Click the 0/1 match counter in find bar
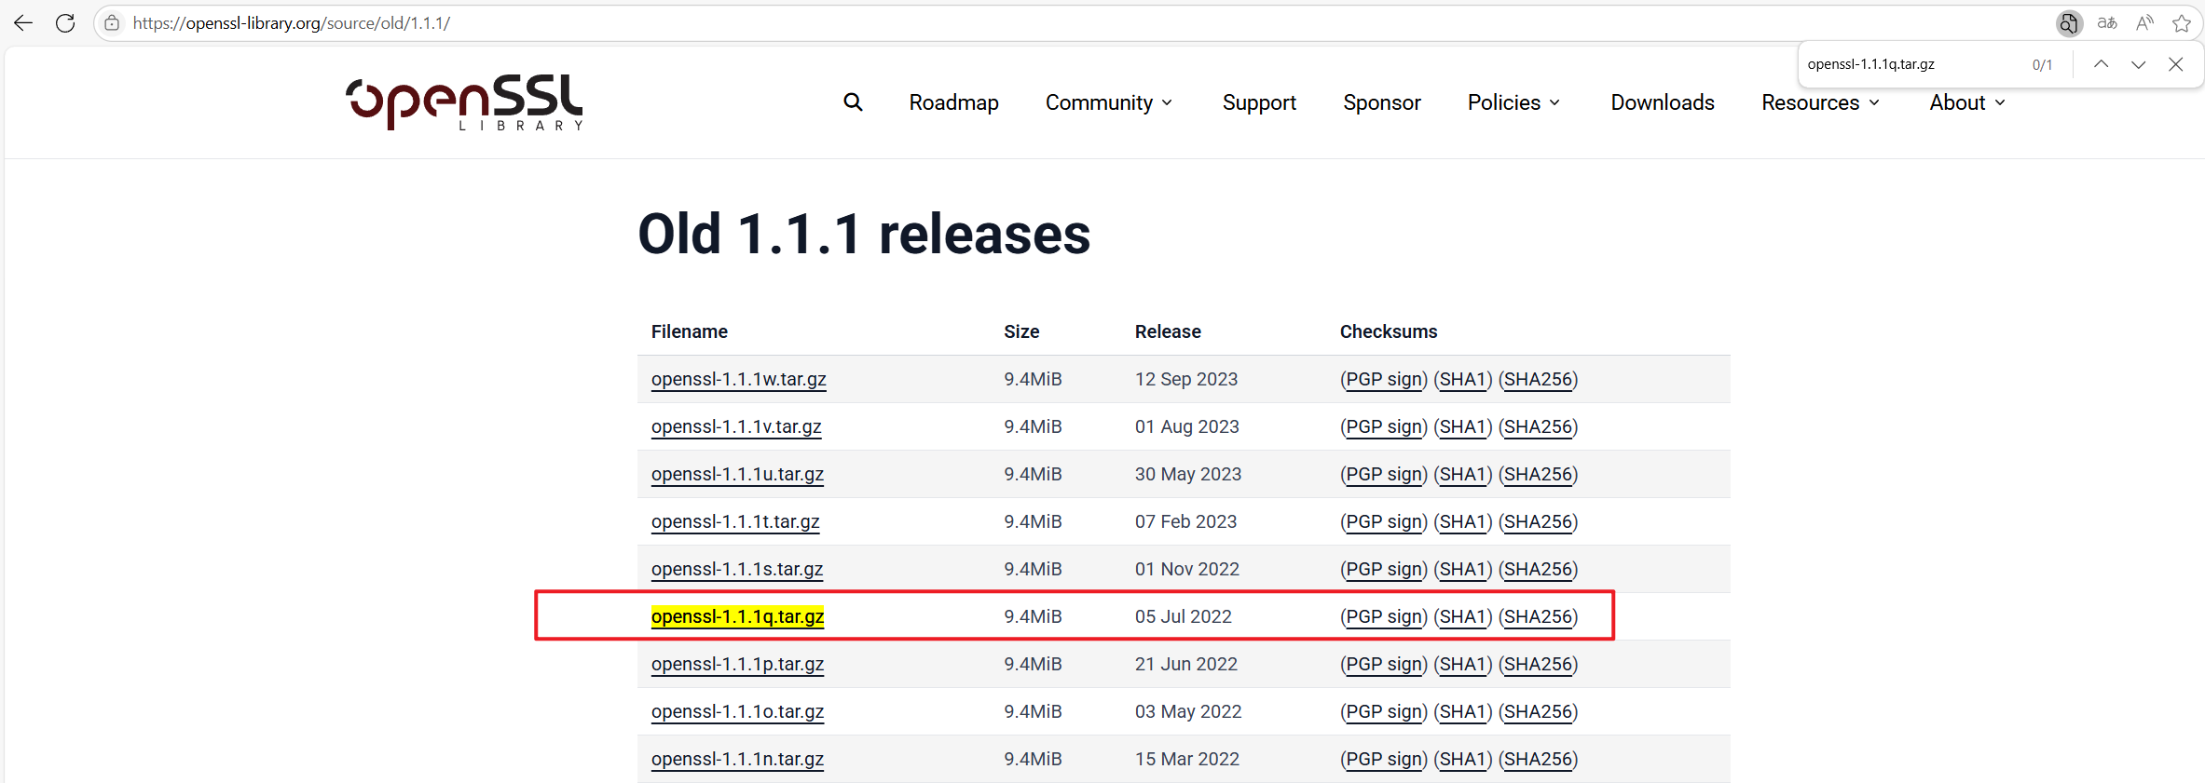 (2042, 65)
